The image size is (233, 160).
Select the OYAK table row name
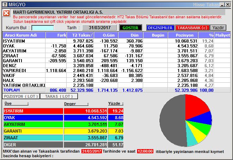click(x=9, y=46)
